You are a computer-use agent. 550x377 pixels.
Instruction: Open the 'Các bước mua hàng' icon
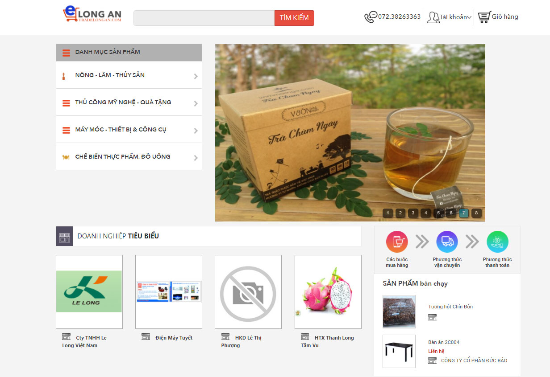(397, 242)
